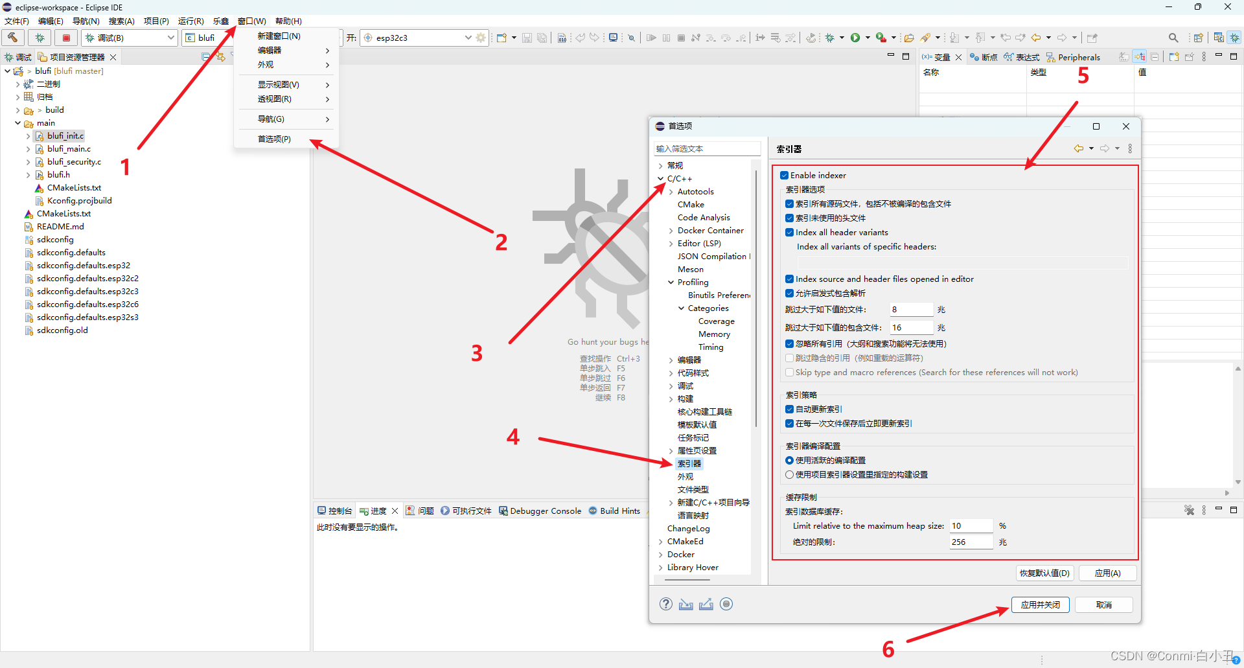Click the Launch in Debug mode bug button
The image size is (1244, 668).
(40, 38)
